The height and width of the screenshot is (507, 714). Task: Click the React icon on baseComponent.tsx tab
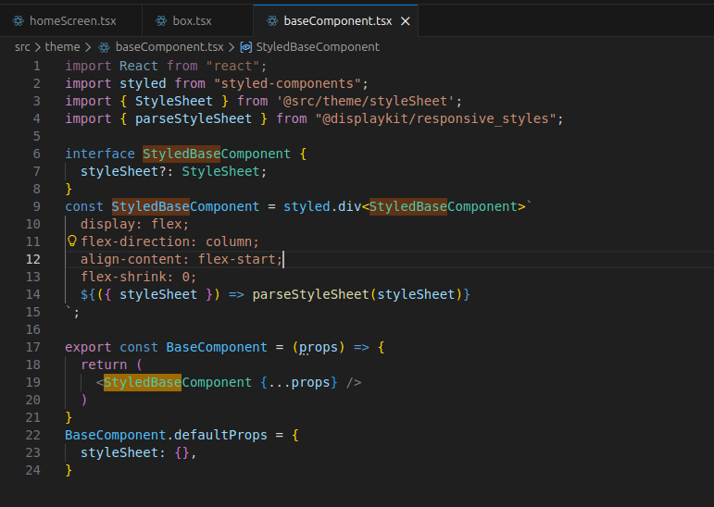(x=270, y=20)
